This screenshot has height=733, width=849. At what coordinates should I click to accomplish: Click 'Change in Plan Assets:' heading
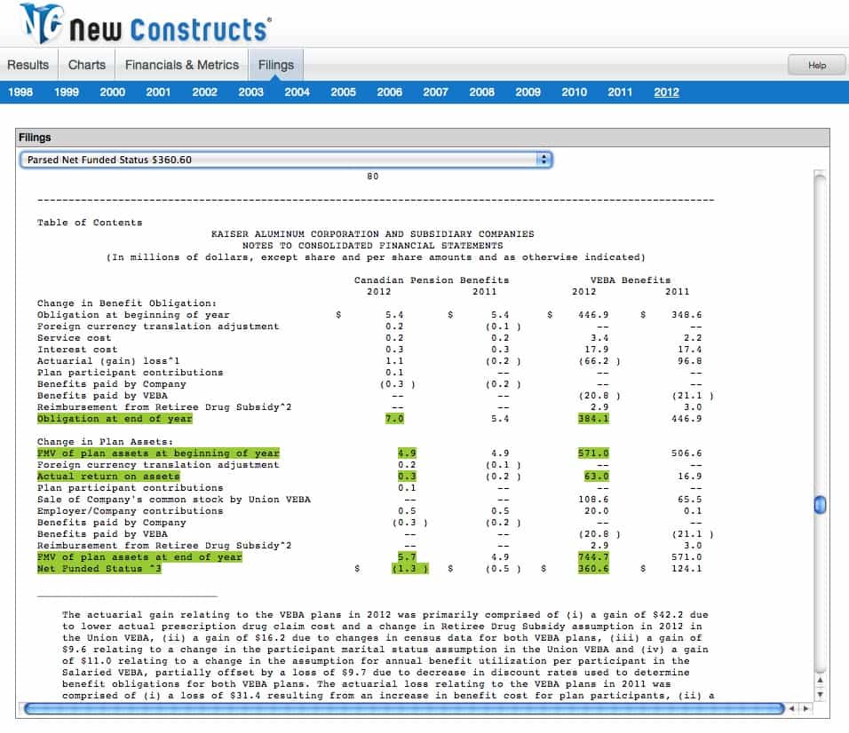(x=105, y=442)
